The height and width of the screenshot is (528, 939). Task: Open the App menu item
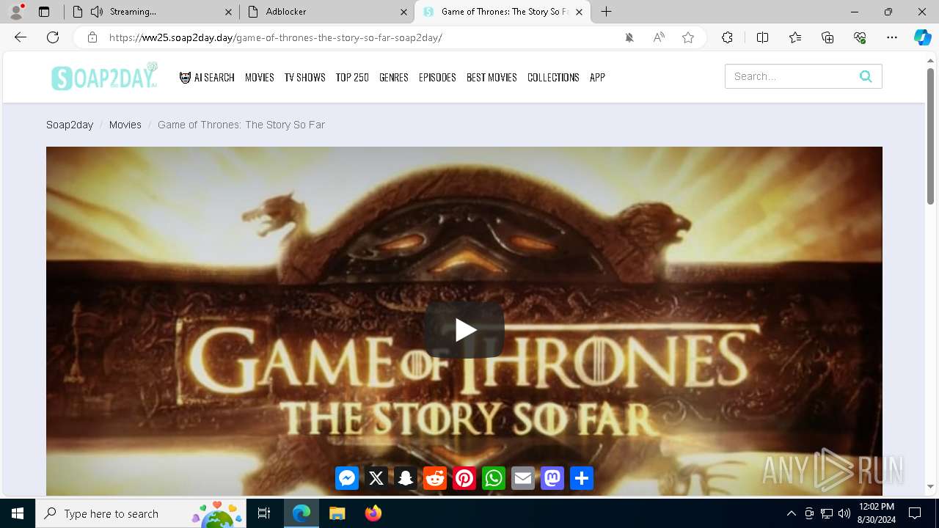click(597, 77)
